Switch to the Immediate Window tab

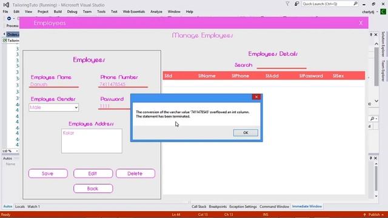tap(307, 206)
